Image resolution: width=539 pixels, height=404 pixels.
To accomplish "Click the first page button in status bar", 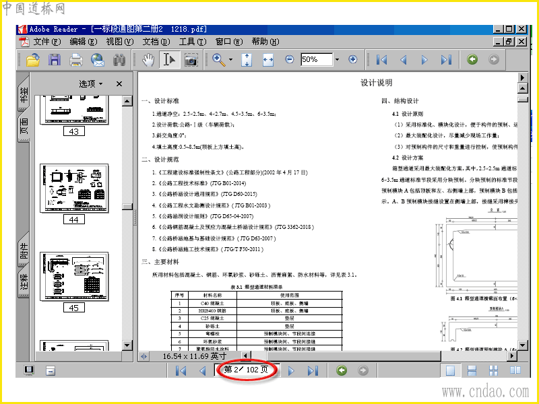I will point(181,371).
